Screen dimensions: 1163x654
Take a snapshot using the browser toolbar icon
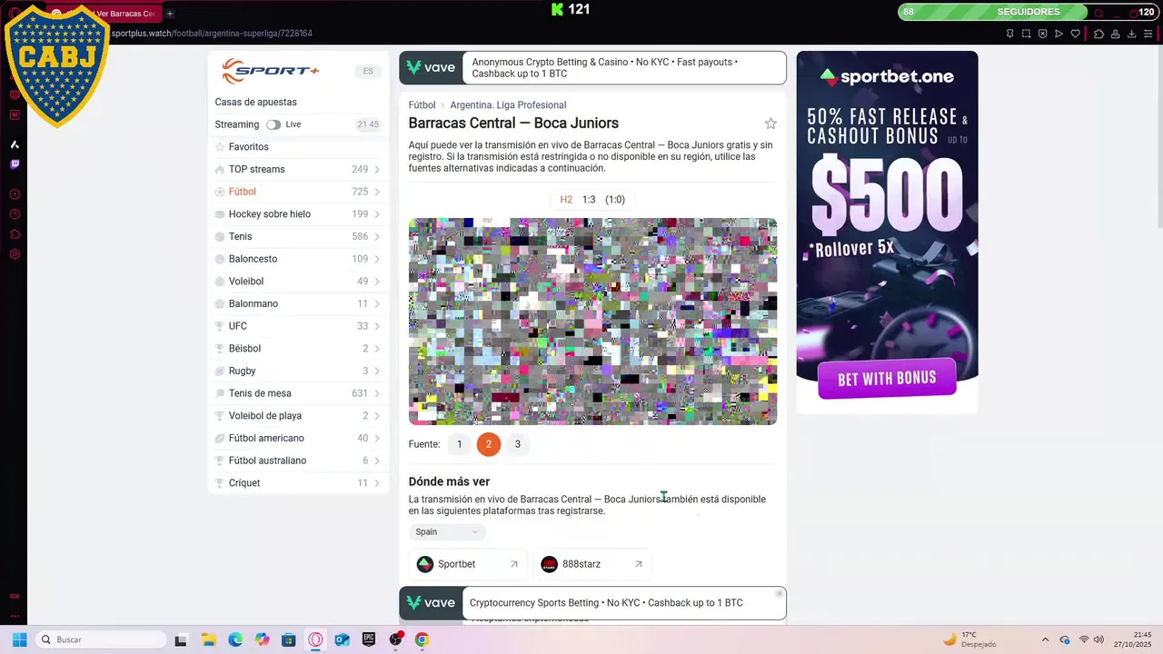1026,34
